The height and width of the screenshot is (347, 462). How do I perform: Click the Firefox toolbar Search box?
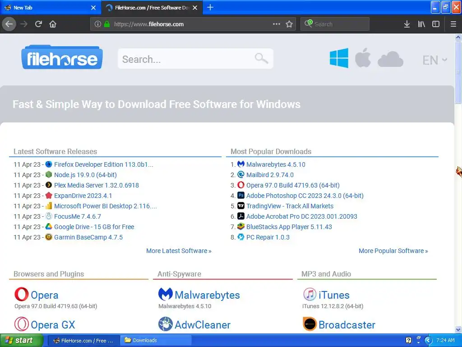tap(335, 24)
